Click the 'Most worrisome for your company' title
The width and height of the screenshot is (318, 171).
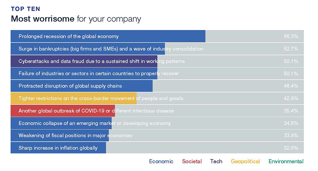point(76,19)
